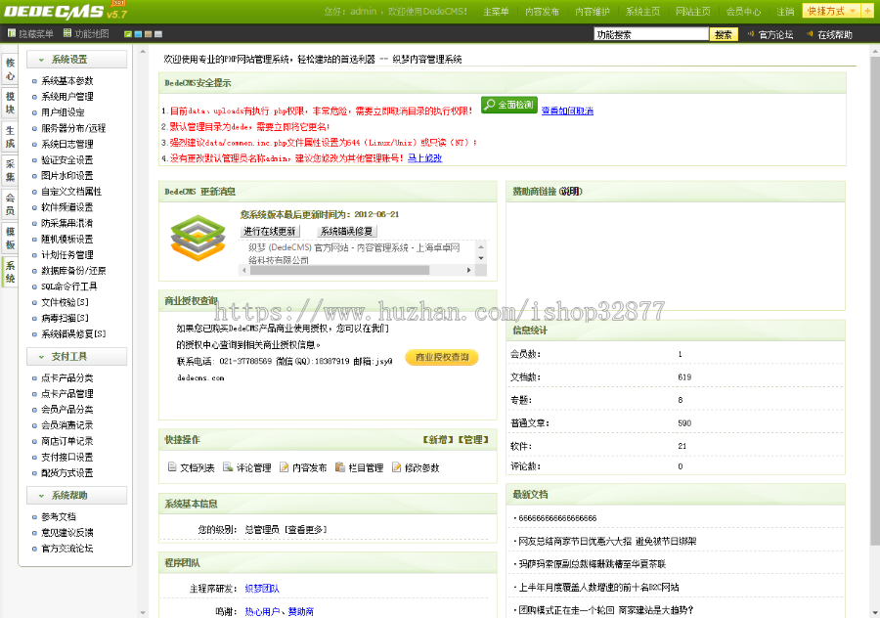Open the 快捷方式 shortcuts dropdown

(x=832, y=11)
